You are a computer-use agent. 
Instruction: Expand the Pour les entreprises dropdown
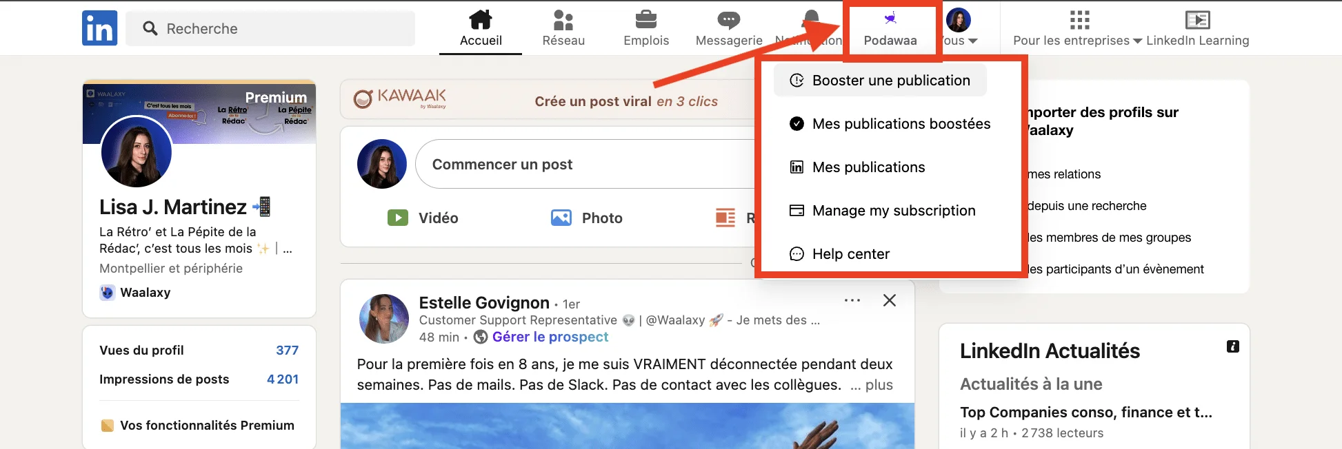(x=1138, y=41)
